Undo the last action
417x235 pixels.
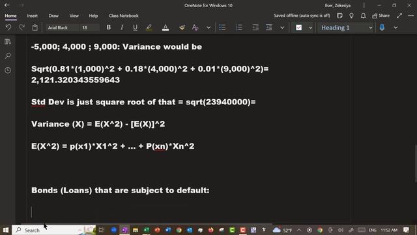point(8,27)
